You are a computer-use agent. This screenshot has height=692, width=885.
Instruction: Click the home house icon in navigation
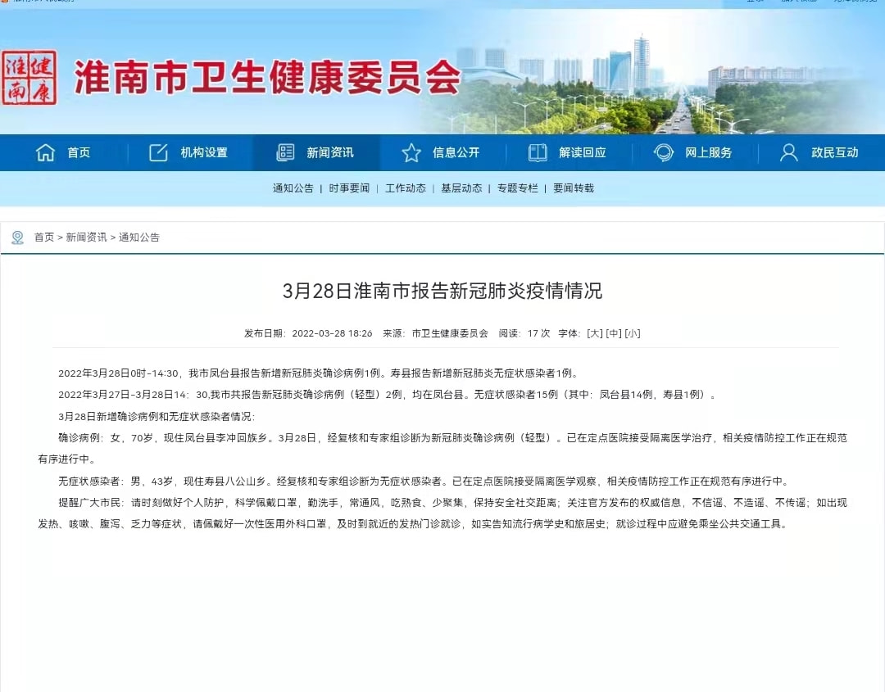pyautogui.click(x=45, y=152)
